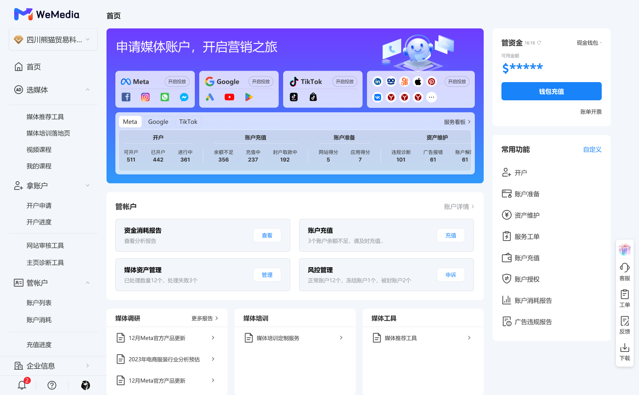
Task: Open the TikTok app icon
Action: point(294,97)
